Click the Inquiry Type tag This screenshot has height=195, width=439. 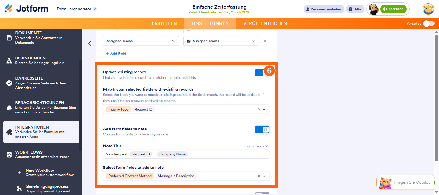(x=118, y=109)
